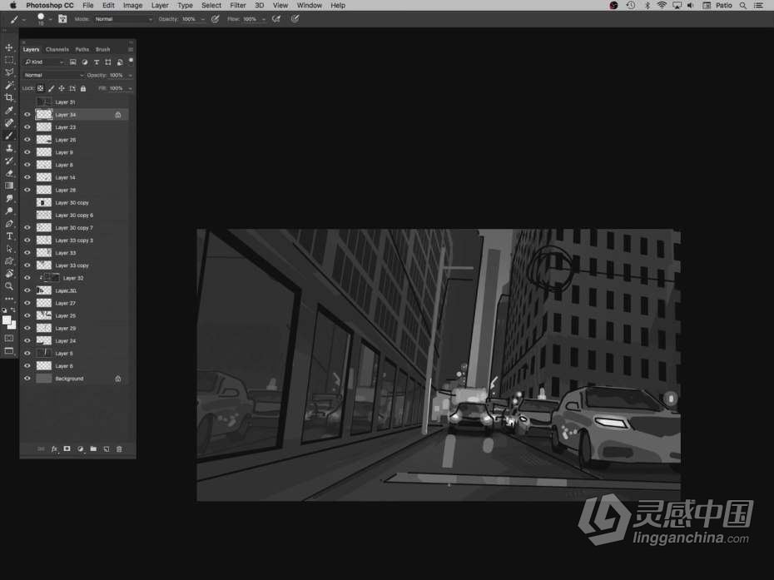Screen dimensions: 774x580
Task: Hide the Background layer
Action: (x=27, y=379)
